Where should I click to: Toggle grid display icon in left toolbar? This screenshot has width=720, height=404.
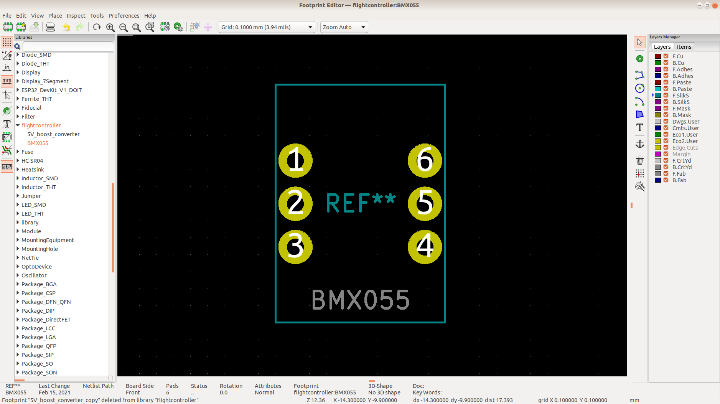pyautogui.click(x=7, y=42)
